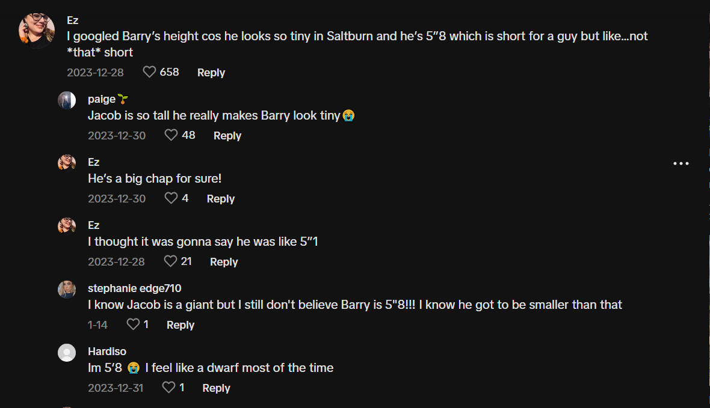Click Hardiso's blank avatar
The image size is (710, 408).
pyautogui.click(x=67, y=353)
